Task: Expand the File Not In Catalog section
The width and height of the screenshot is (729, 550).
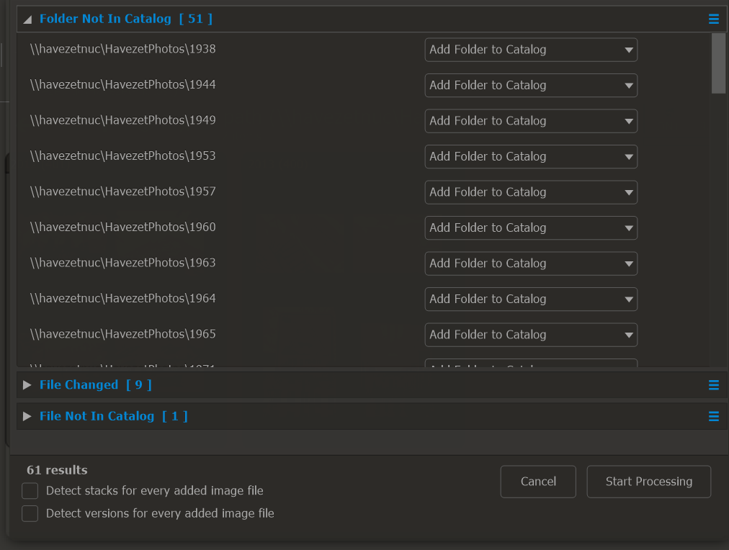Action: [27, 416]
